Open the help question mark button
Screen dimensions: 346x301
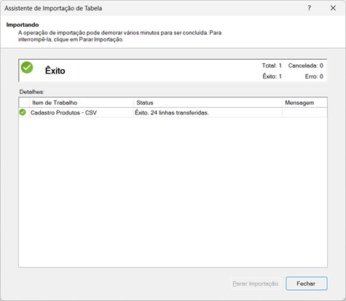coord(309,8)
